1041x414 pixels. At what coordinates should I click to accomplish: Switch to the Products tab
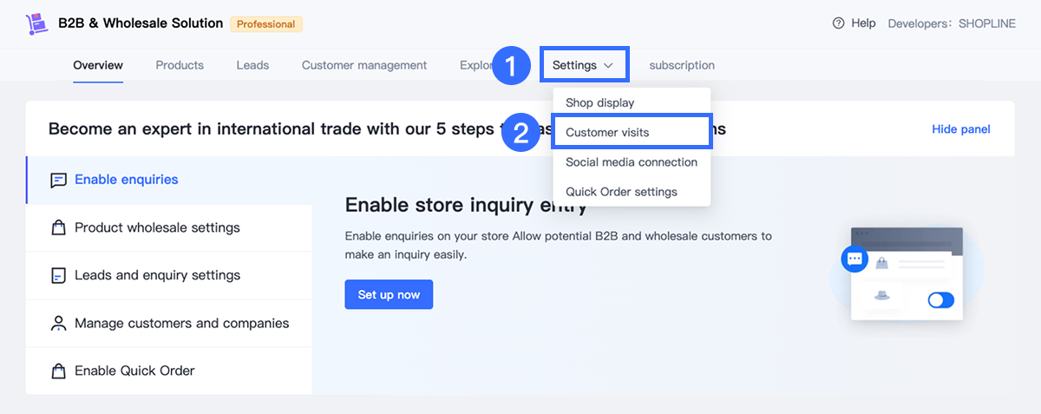(180, 65)
